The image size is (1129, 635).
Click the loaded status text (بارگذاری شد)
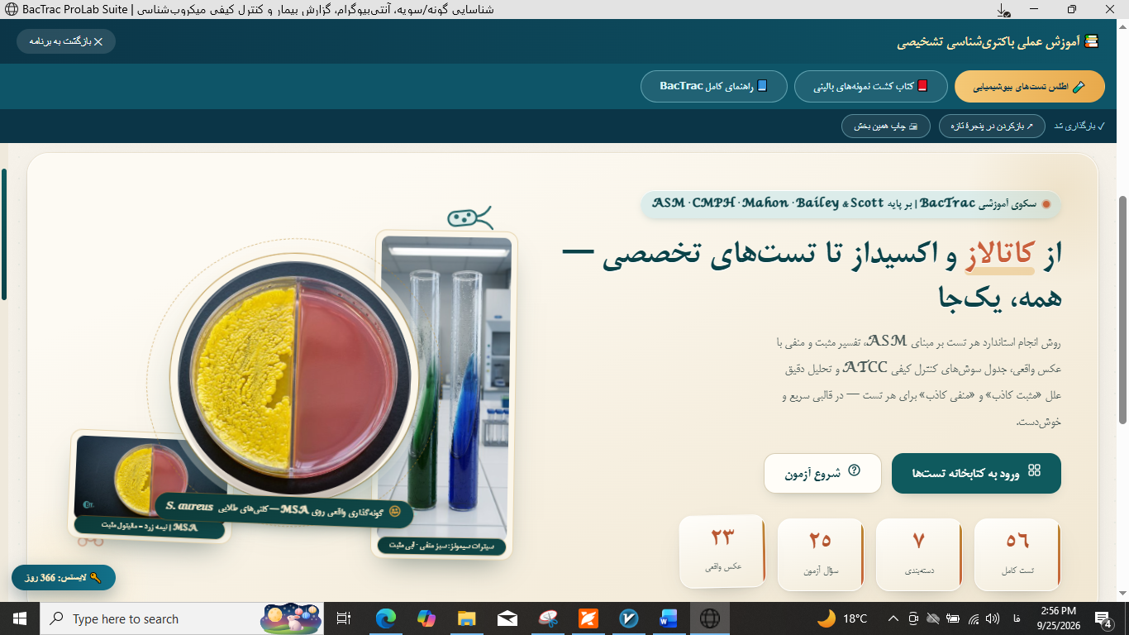tap(1079, 127)
